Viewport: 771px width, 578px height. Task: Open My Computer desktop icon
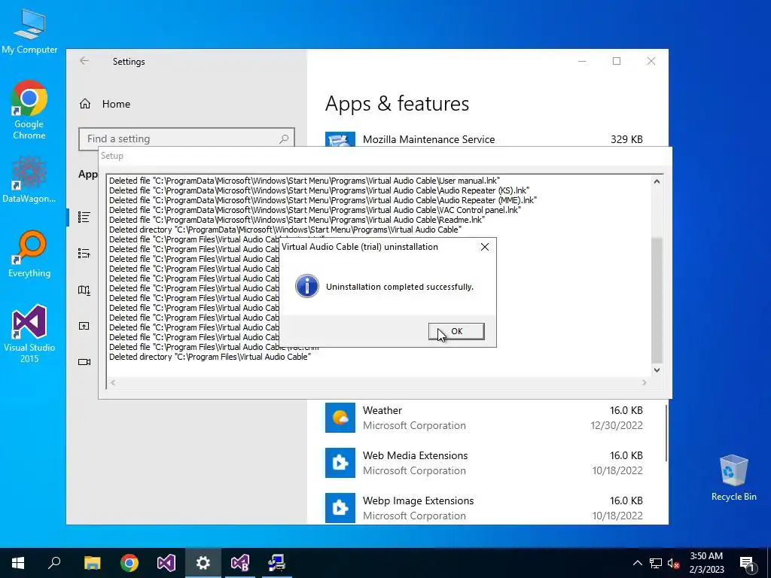(29, 31)
